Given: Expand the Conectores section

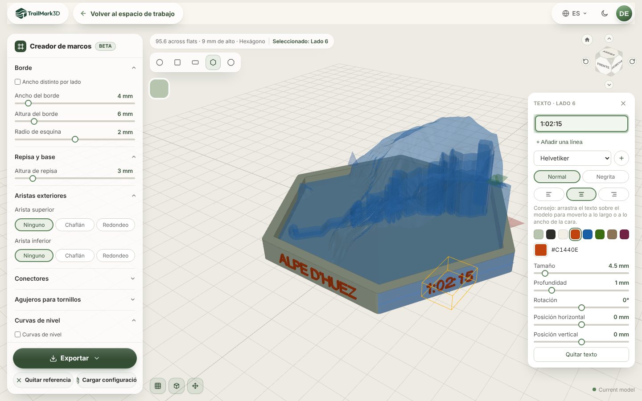Looking at the screenshot, I should pos(75,278).
